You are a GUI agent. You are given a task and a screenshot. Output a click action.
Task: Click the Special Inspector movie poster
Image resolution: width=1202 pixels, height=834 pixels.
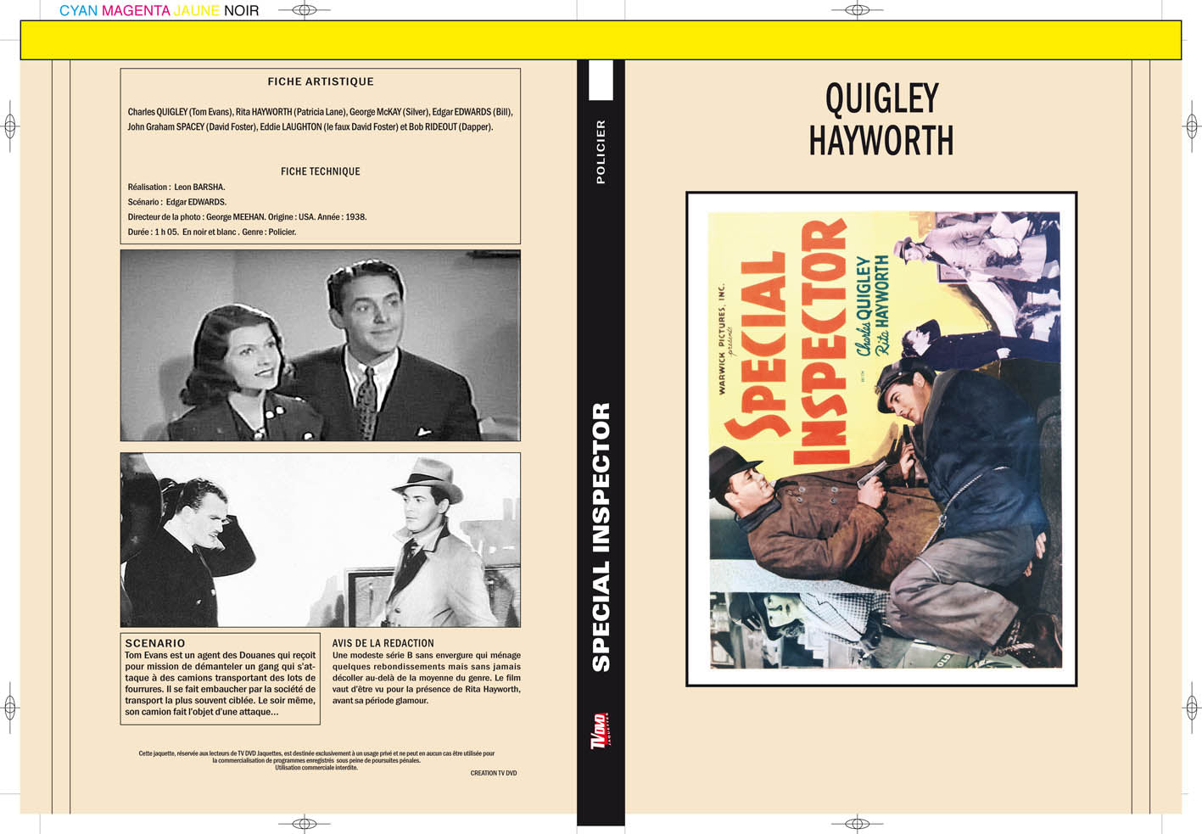pos(881,439)
